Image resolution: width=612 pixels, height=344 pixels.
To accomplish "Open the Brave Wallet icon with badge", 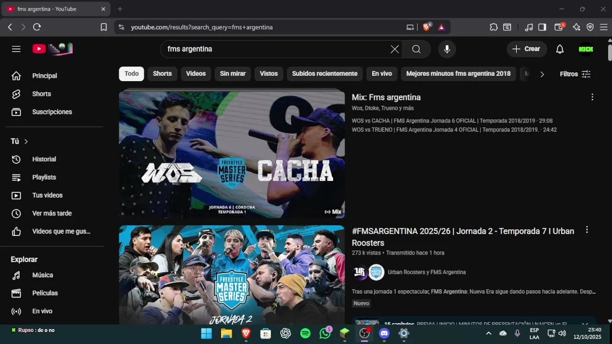I will pos(559,27).
